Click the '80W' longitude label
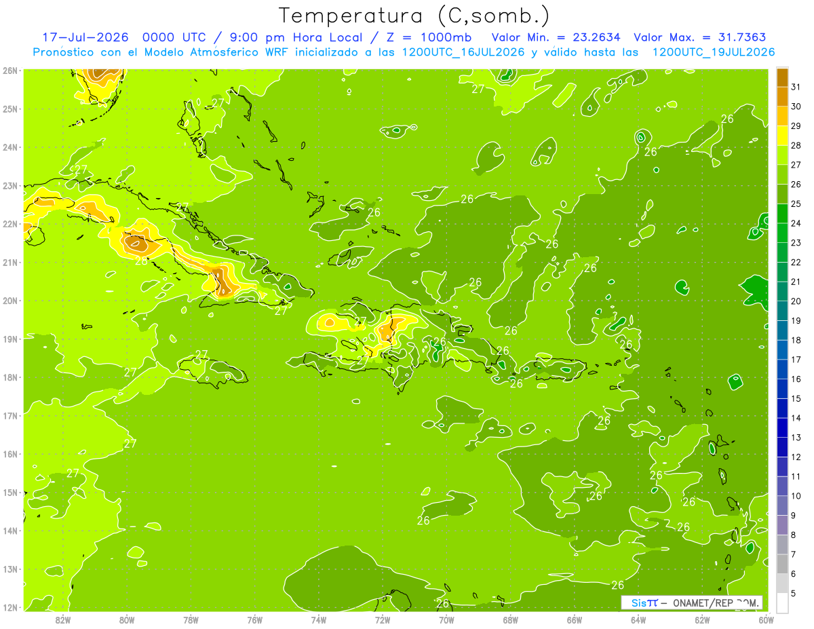This screenshot has width=814, height=629. (x=126, y=620)
